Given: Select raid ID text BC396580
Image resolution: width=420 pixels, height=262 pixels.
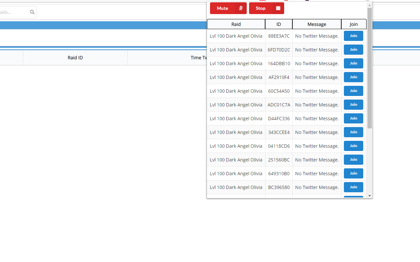Looking at the screenshot, I should 279,187.
